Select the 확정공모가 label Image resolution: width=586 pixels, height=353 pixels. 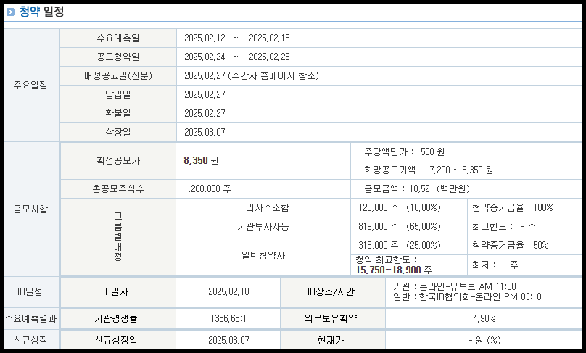tap(118, 161)
